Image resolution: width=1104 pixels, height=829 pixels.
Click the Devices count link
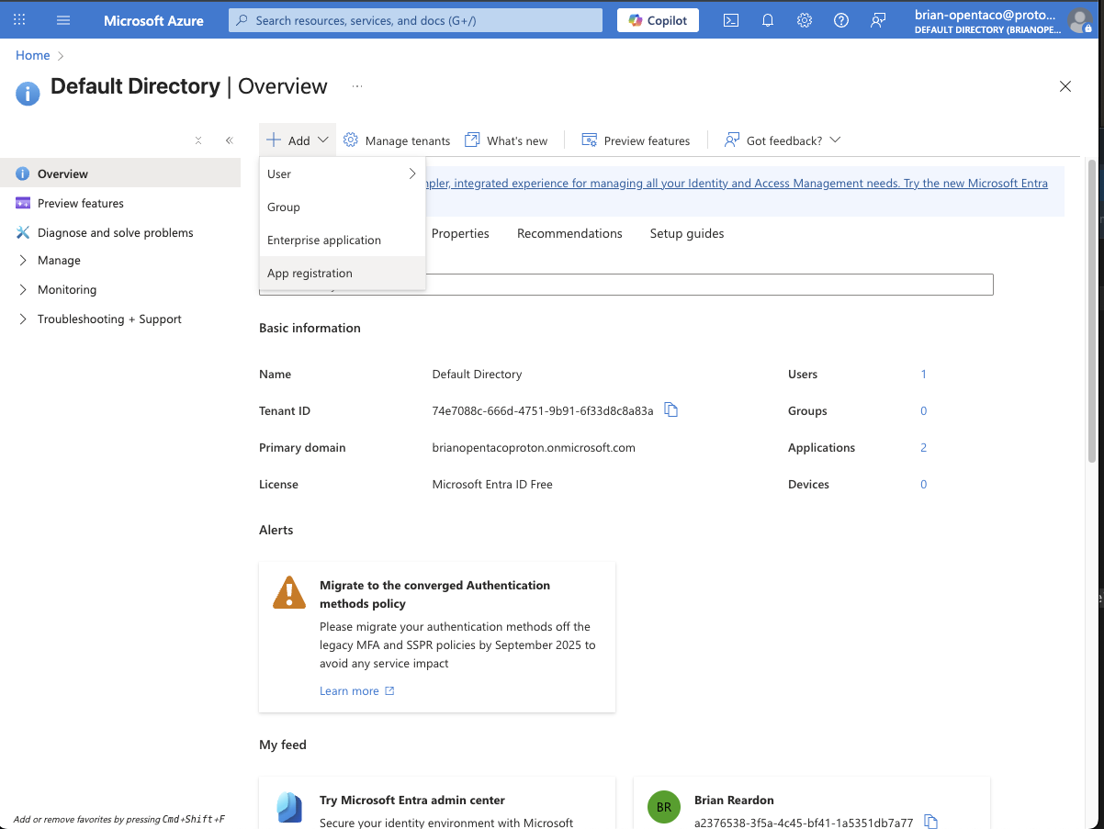click(x=924, y=484)
